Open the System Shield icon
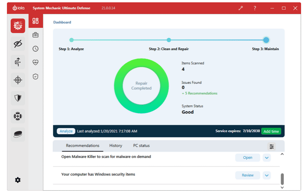The height and width of the screenshot is (193, 308). [x=18, y=98]
